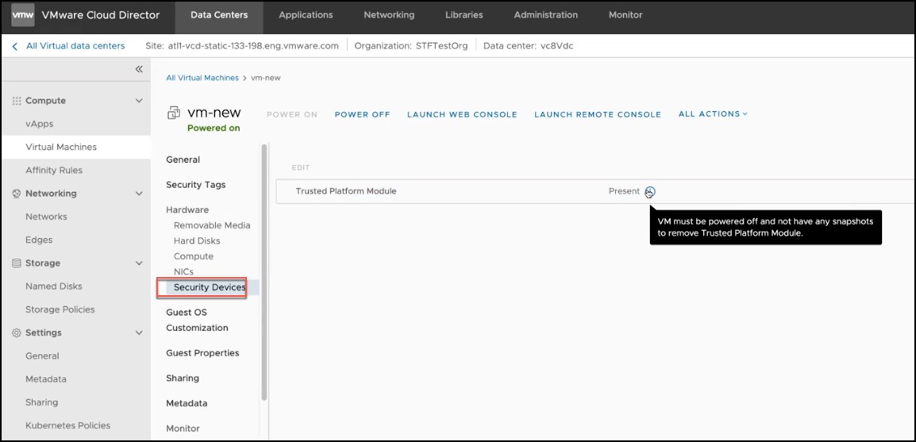
Task: Go back to All Virtual data centers
Action: click(75, 46)
